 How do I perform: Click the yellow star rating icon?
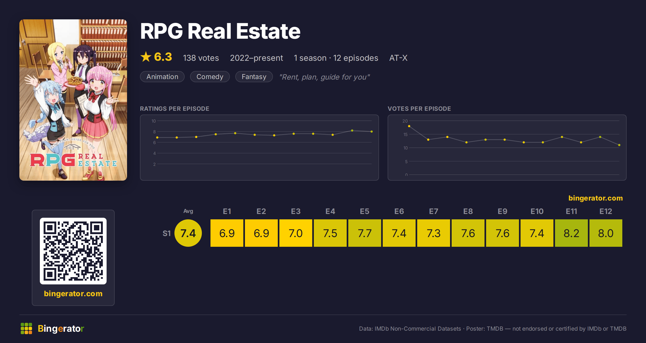[146, 57]
